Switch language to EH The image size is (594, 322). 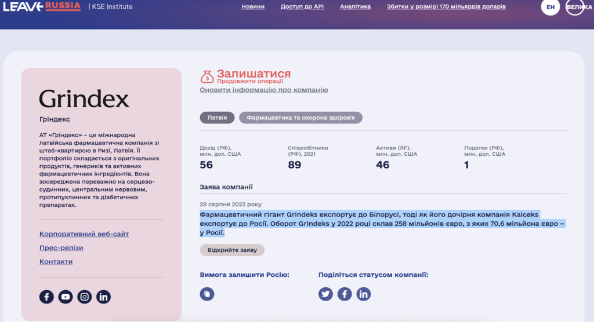550,7
